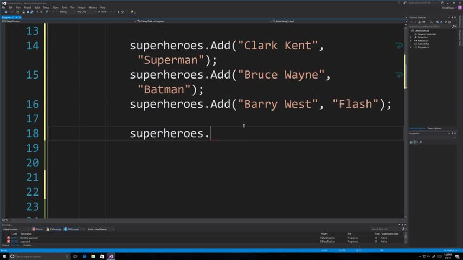
Task: Open the Debug configuration dropdown
Action: pyautogui.click(x=67, y=12)
